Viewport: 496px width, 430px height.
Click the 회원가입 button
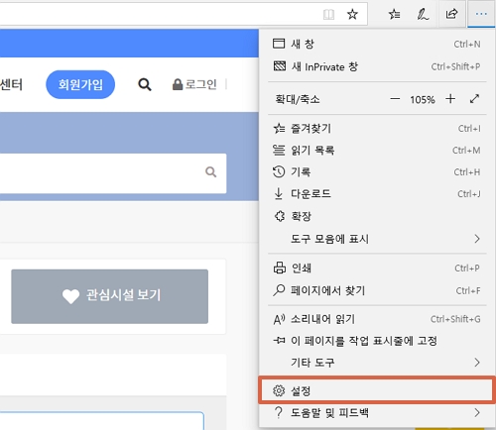tap(80, 84)
